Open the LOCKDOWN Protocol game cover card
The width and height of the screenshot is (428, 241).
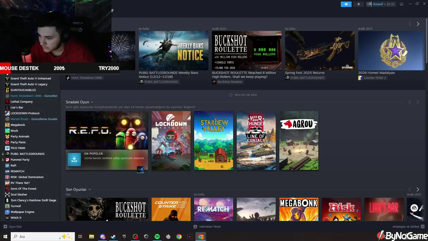pyautogui.click(x=171, y=141)
